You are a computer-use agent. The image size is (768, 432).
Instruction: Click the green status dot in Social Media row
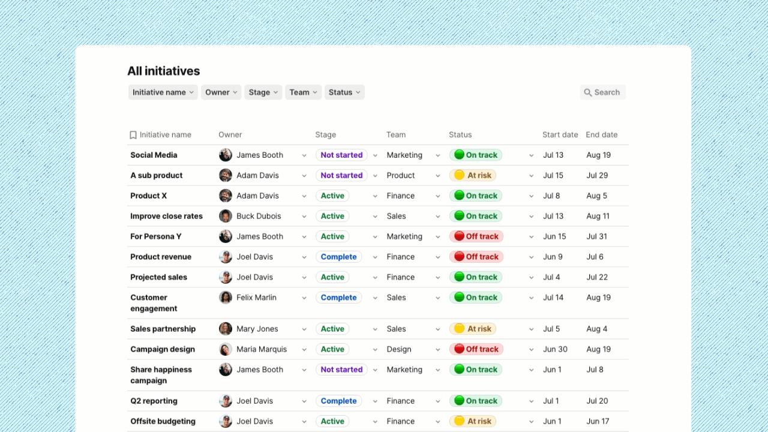point(459,155)
